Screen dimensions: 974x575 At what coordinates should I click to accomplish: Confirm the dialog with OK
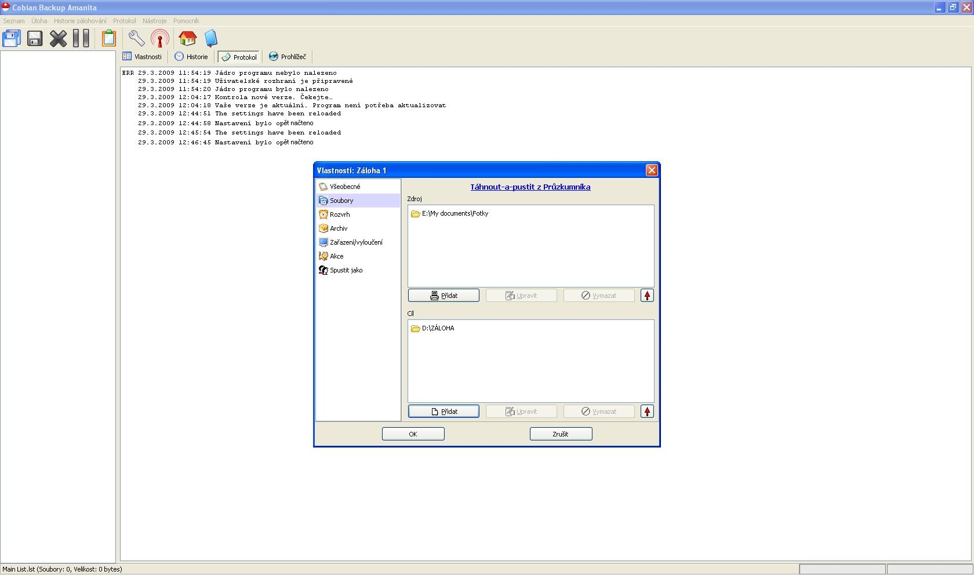[413, 434]
